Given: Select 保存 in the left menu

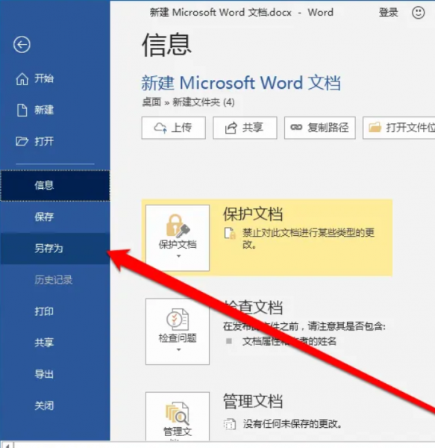Looking at the screenshot, I should (55, 217).
